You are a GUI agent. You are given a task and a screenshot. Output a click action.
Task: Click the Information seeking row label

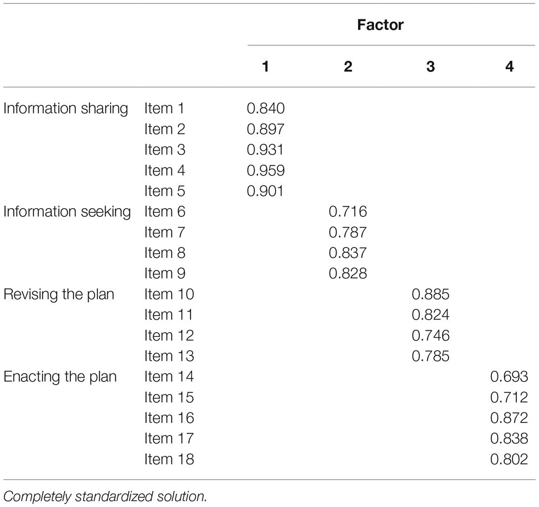(67, 212)
